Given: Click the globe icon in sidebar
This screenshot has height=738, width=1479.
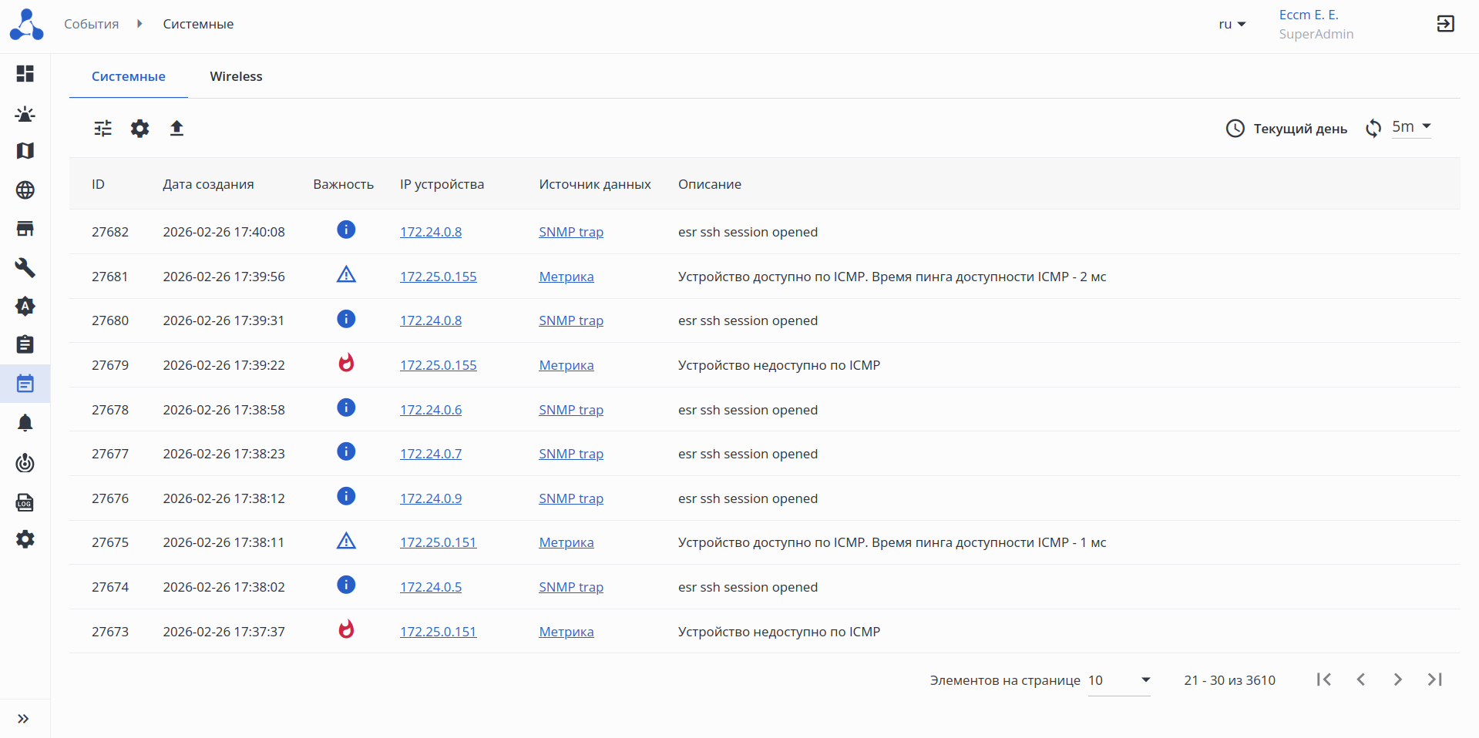Looking at the screenshot, I should 25,190.
